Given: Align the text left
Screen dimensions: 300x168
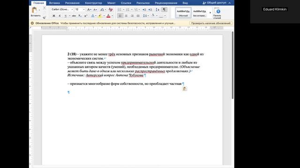Looking at the screenshot, I should click(120, 16).
